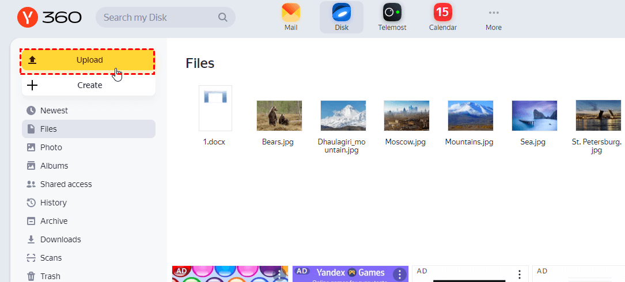Click the Sea.jpg file name

point(533,142)
